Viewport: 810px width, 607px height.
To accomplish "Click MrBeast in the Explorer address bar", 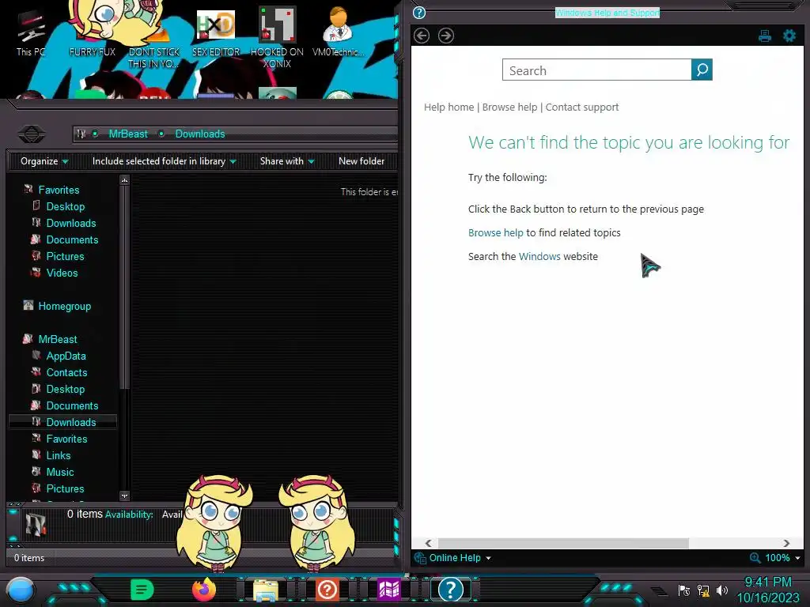I will 128,134.
